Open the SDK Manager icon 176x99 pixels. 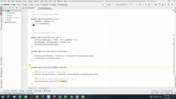pos(169,5)
